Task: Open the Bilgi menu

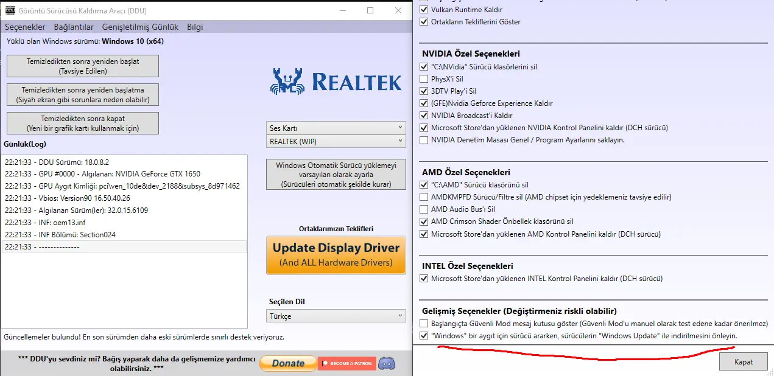Action: tap(195, 27)
